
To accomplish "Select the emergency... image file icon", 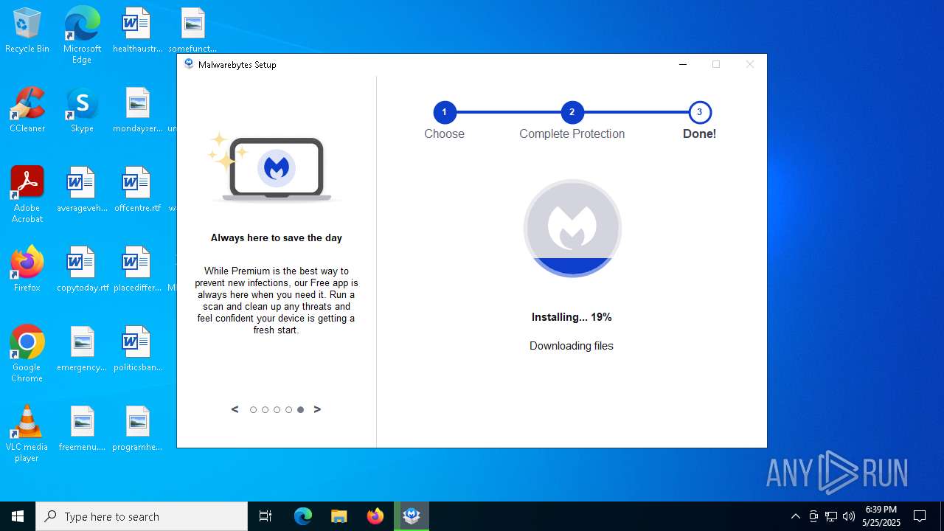I will (x=82, y=350).
